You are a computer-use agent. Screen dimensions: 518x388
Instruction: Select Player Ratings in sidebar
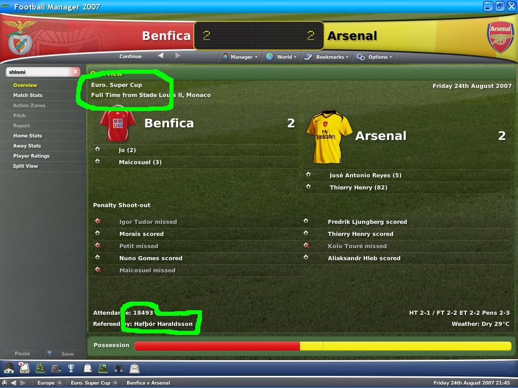click(x=31, y=156)
